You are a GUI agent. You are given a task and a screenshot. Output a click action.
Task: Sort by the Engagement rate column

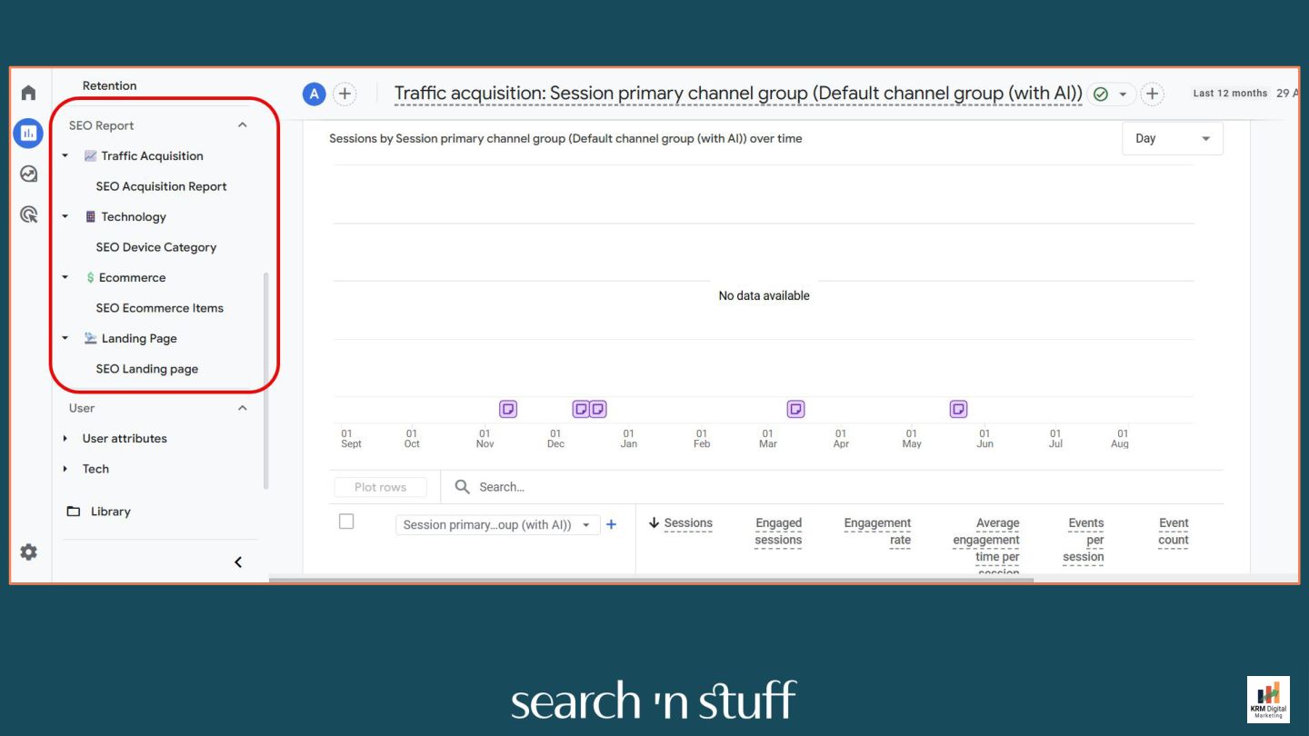coord(877,532)
